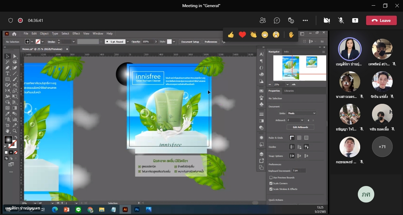This screenshot has width=403, height=215.
Task: Toggle the Teams camera on
Action: pos(327,20)
